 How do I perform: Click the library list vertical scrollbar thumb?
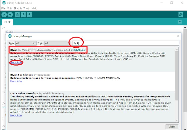(177, 76)
